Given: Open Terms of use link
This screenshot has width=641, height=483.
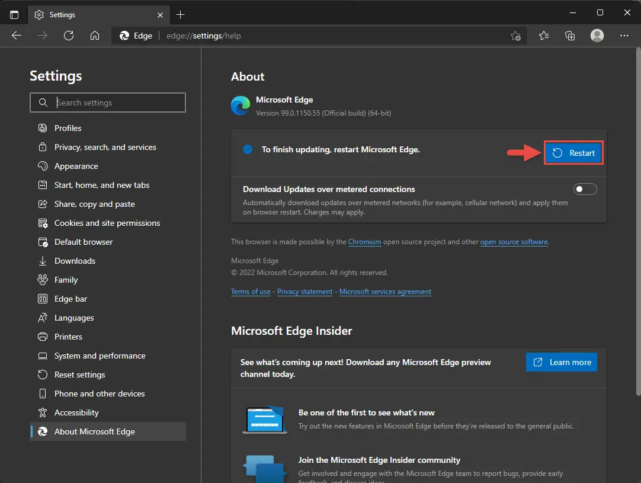Looking at the screenshot, I should coord(251,292).
